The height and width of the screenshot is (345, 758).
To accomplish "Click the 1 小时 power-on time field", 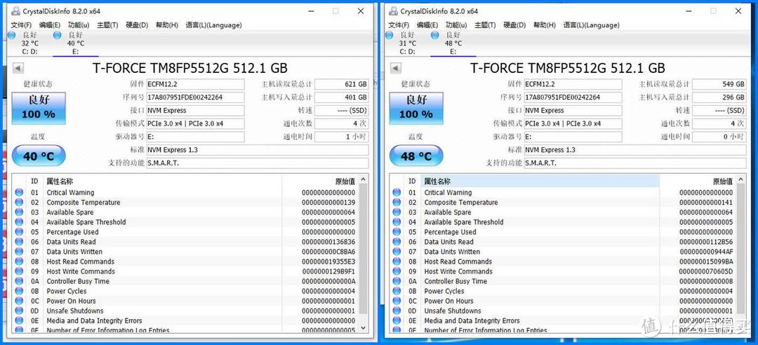I will pyautogui.click(x=341, y=137).
